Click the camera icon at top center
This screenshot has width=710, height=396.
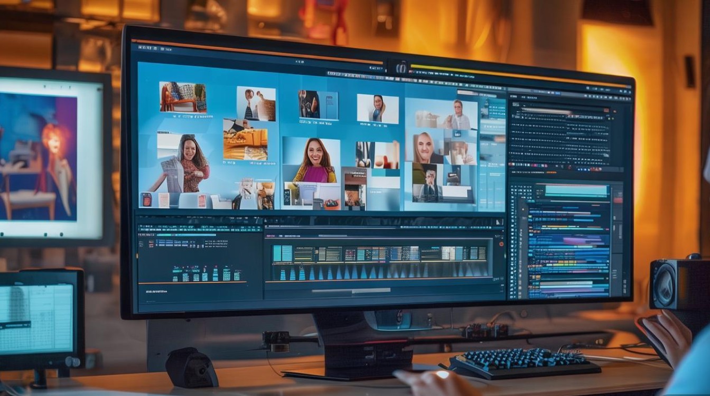coord(401,67)
